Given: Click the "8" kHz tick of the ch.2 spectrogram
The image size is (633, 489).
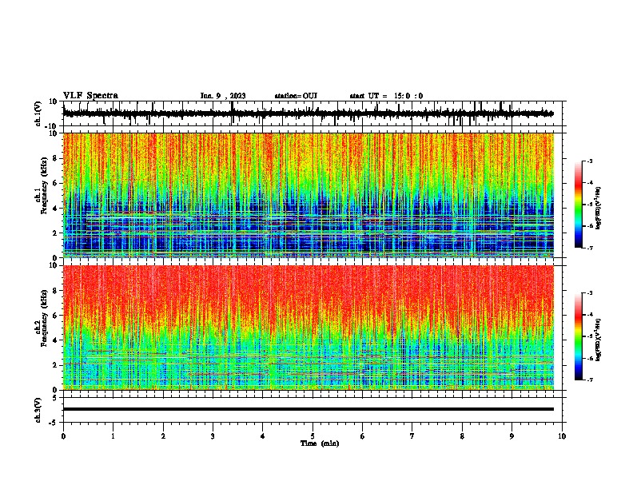Looking at the screenshot, I should tap(55, 291).
